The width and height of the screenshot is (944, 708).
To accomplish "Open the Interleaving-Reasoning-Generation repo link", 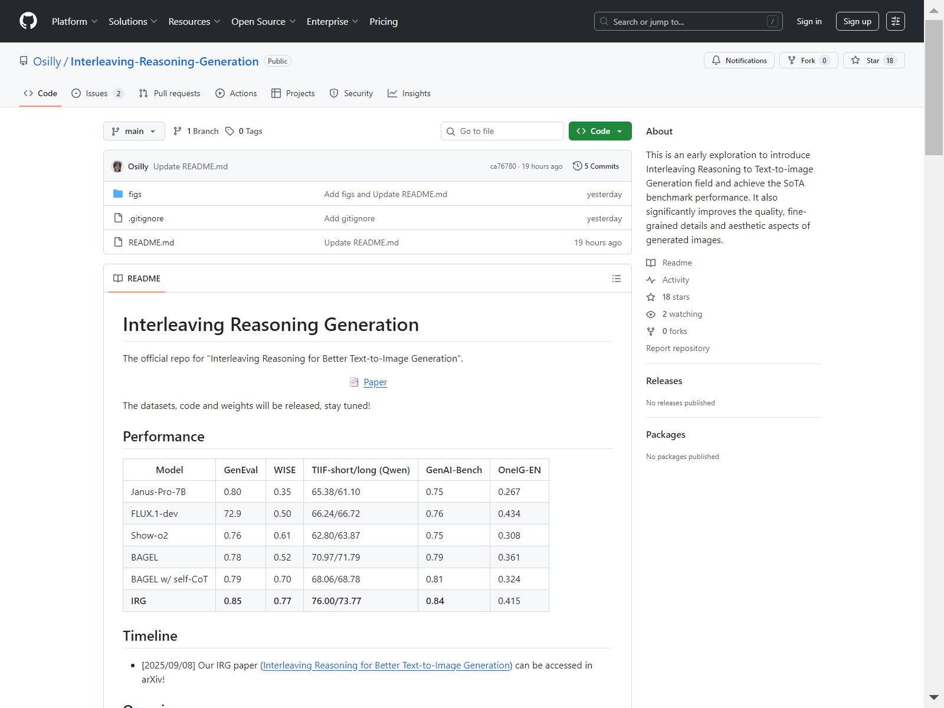I will click(x=165, y=61).
